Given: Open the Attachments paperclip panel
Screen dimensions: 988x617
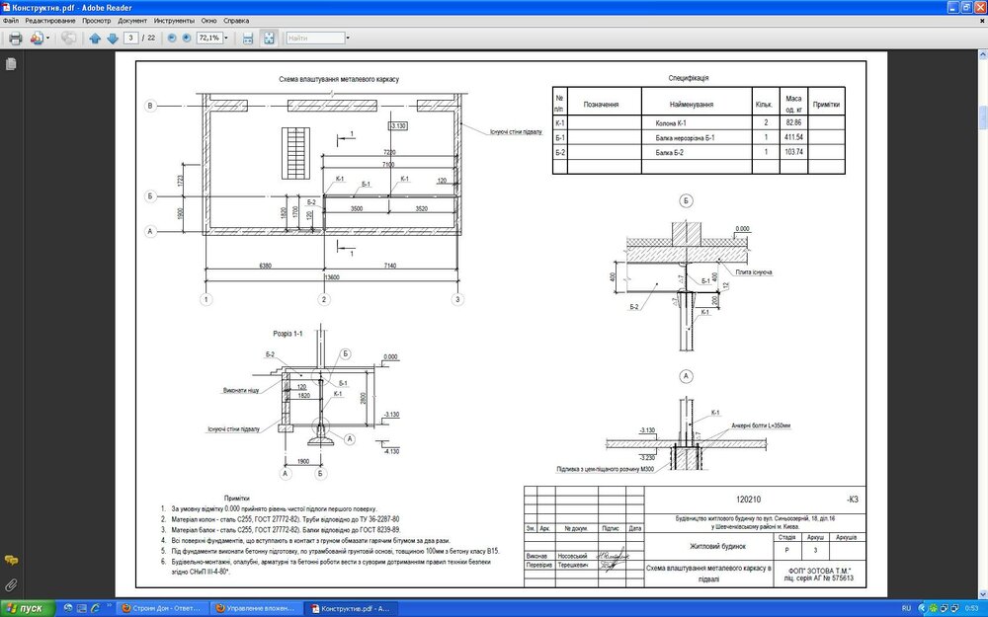Looking at the screenshot, I should coord(11,584).
